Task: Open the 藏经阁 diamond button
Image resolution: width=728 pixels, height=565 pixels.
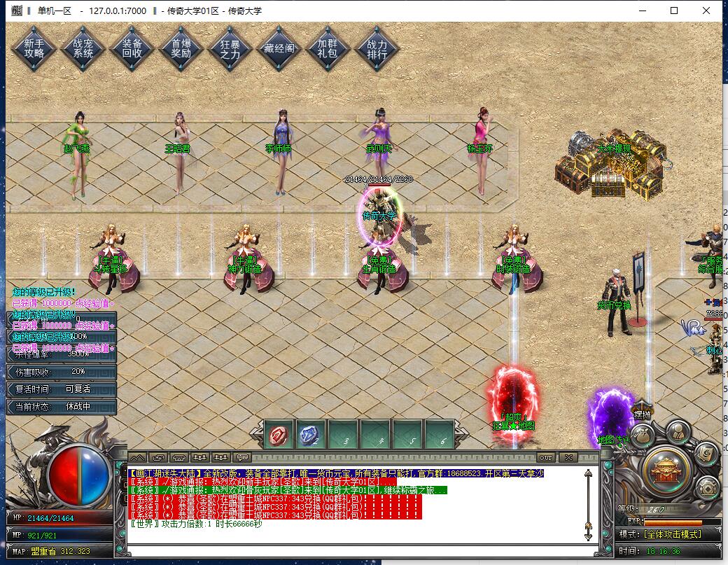Action: [x=279, y=48]
